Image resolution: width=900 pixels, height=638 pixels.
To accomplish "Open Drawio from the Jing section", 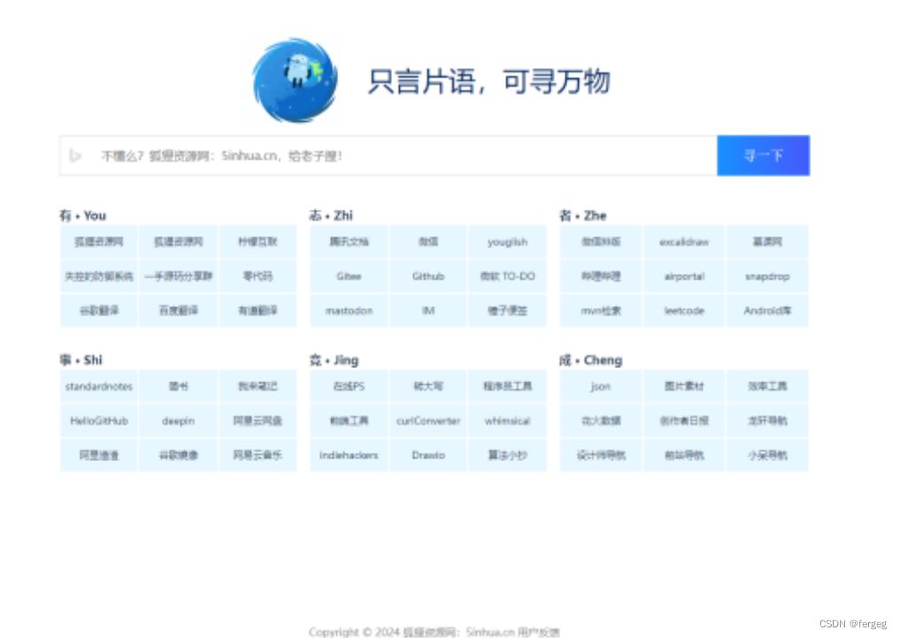I will pyautogui.click(x=427, y=455).
